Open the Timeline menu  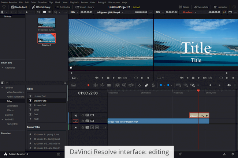click(42, 3)
